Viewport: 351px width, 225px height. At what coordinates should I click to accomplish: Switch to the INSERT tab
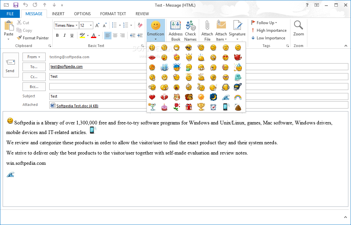[58, 14]
